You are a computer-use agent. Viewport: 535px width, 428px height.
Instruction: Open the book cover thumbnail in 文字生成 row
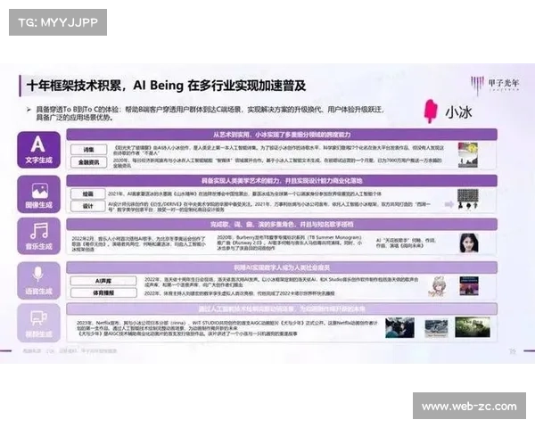[468, 155]
